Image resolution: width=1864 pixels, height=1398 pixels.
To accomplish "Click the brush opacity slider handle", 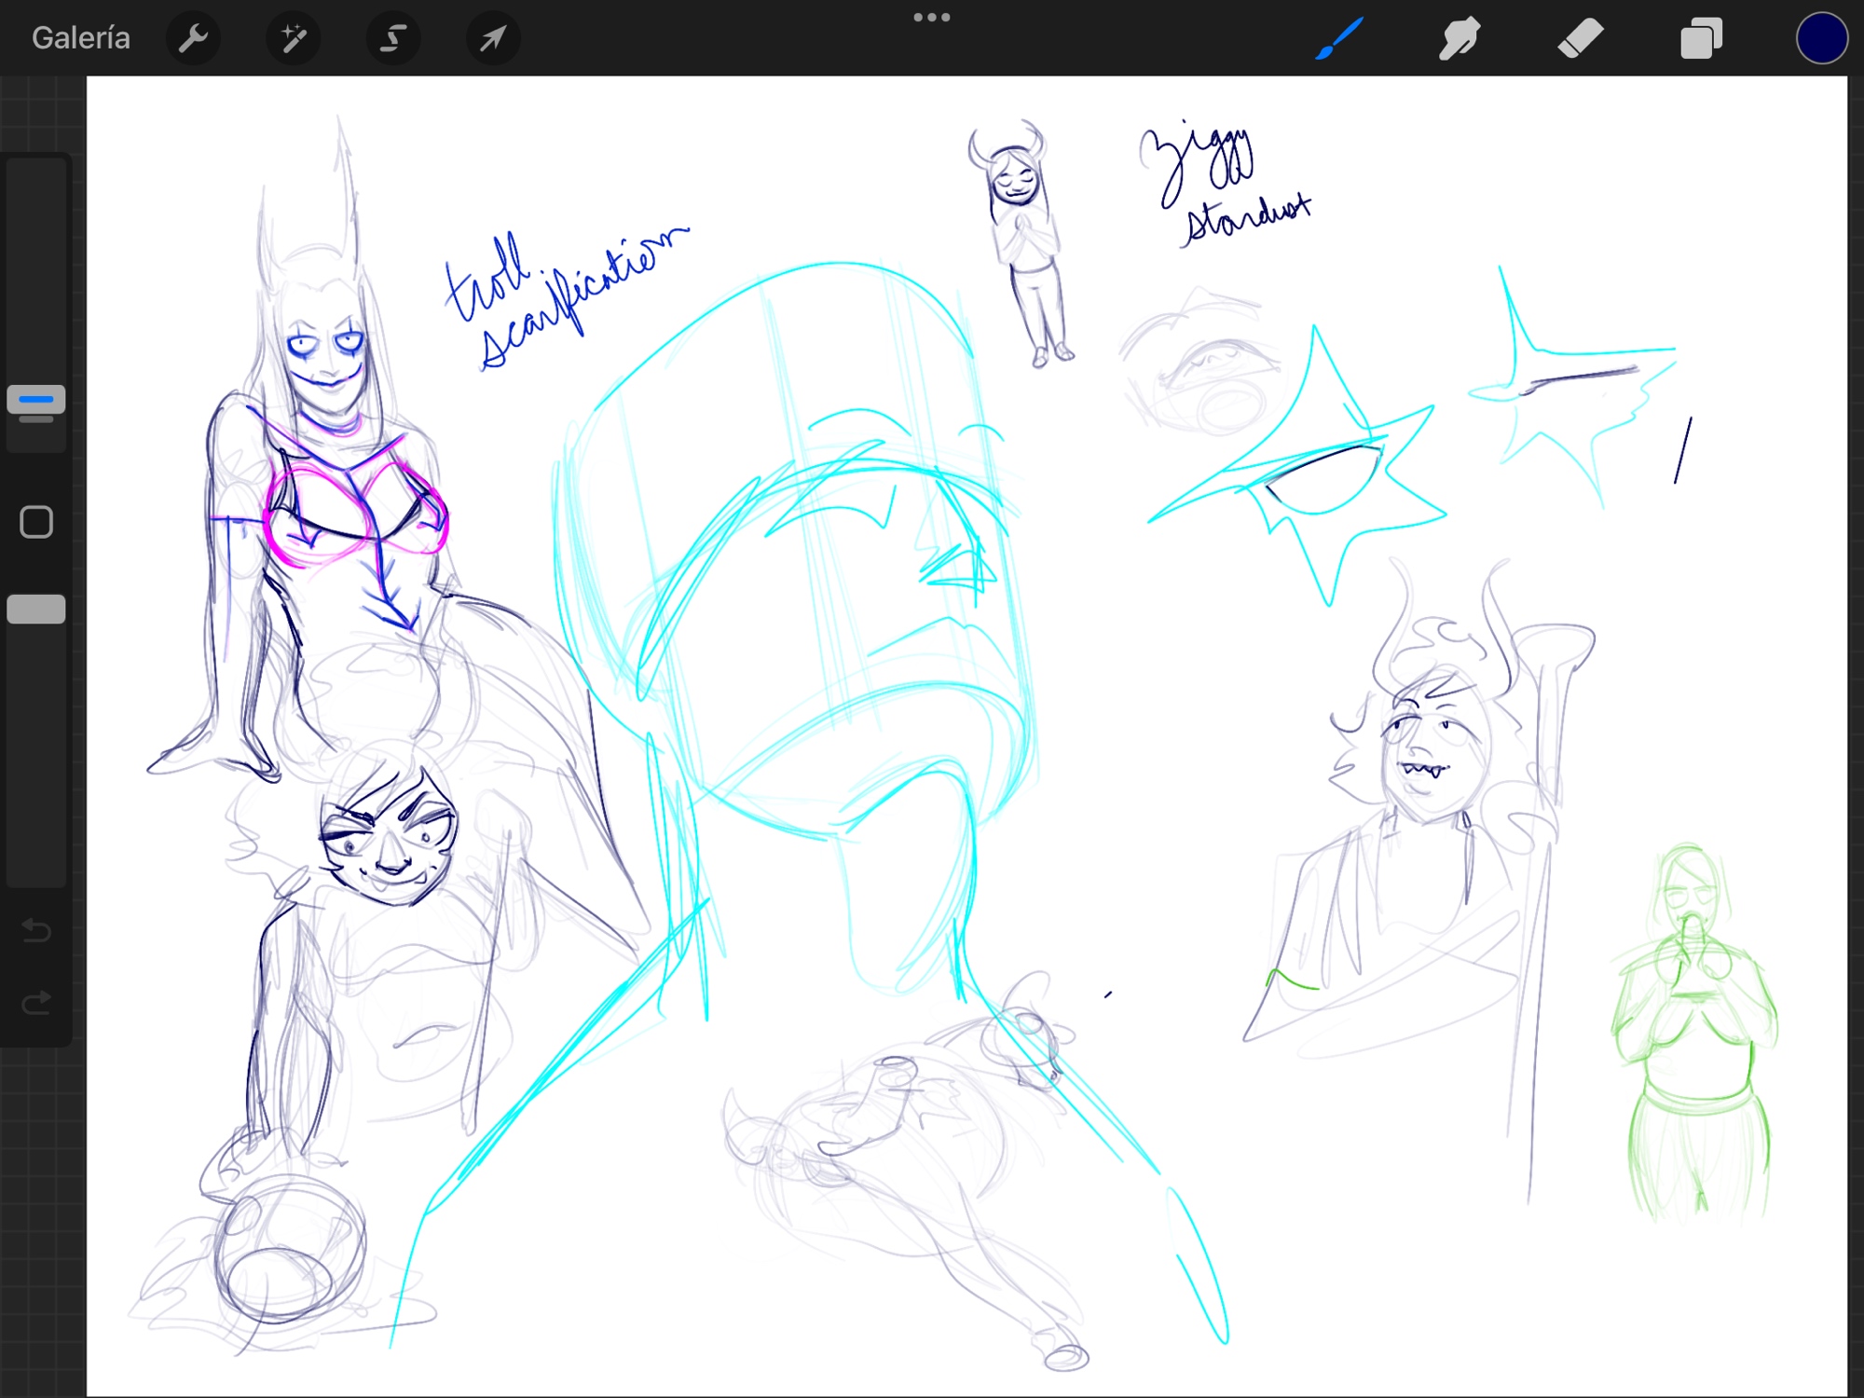I will coord(36,609).
